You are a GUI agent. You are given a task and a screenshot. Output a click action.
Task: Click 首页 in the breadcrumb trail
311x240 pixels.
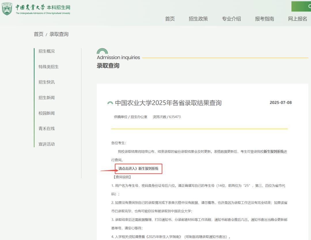pos(39,34)
